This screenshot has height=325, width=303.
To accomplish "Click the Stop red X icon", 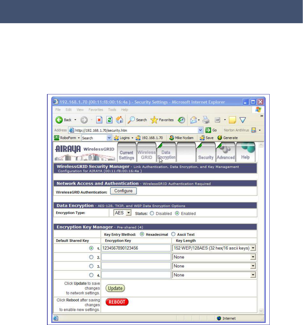I will tap(99, 120).
